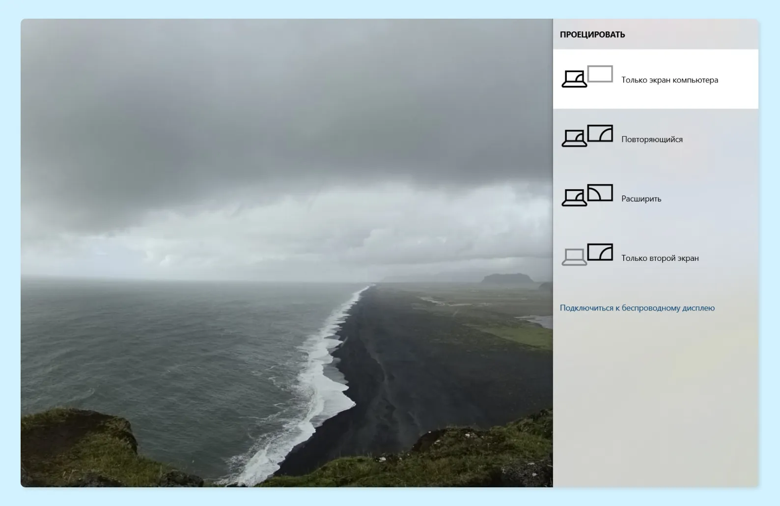780x506 pixels.
Task: Choose the 'Повторяющийся' label
Action: tap(652, 140)
